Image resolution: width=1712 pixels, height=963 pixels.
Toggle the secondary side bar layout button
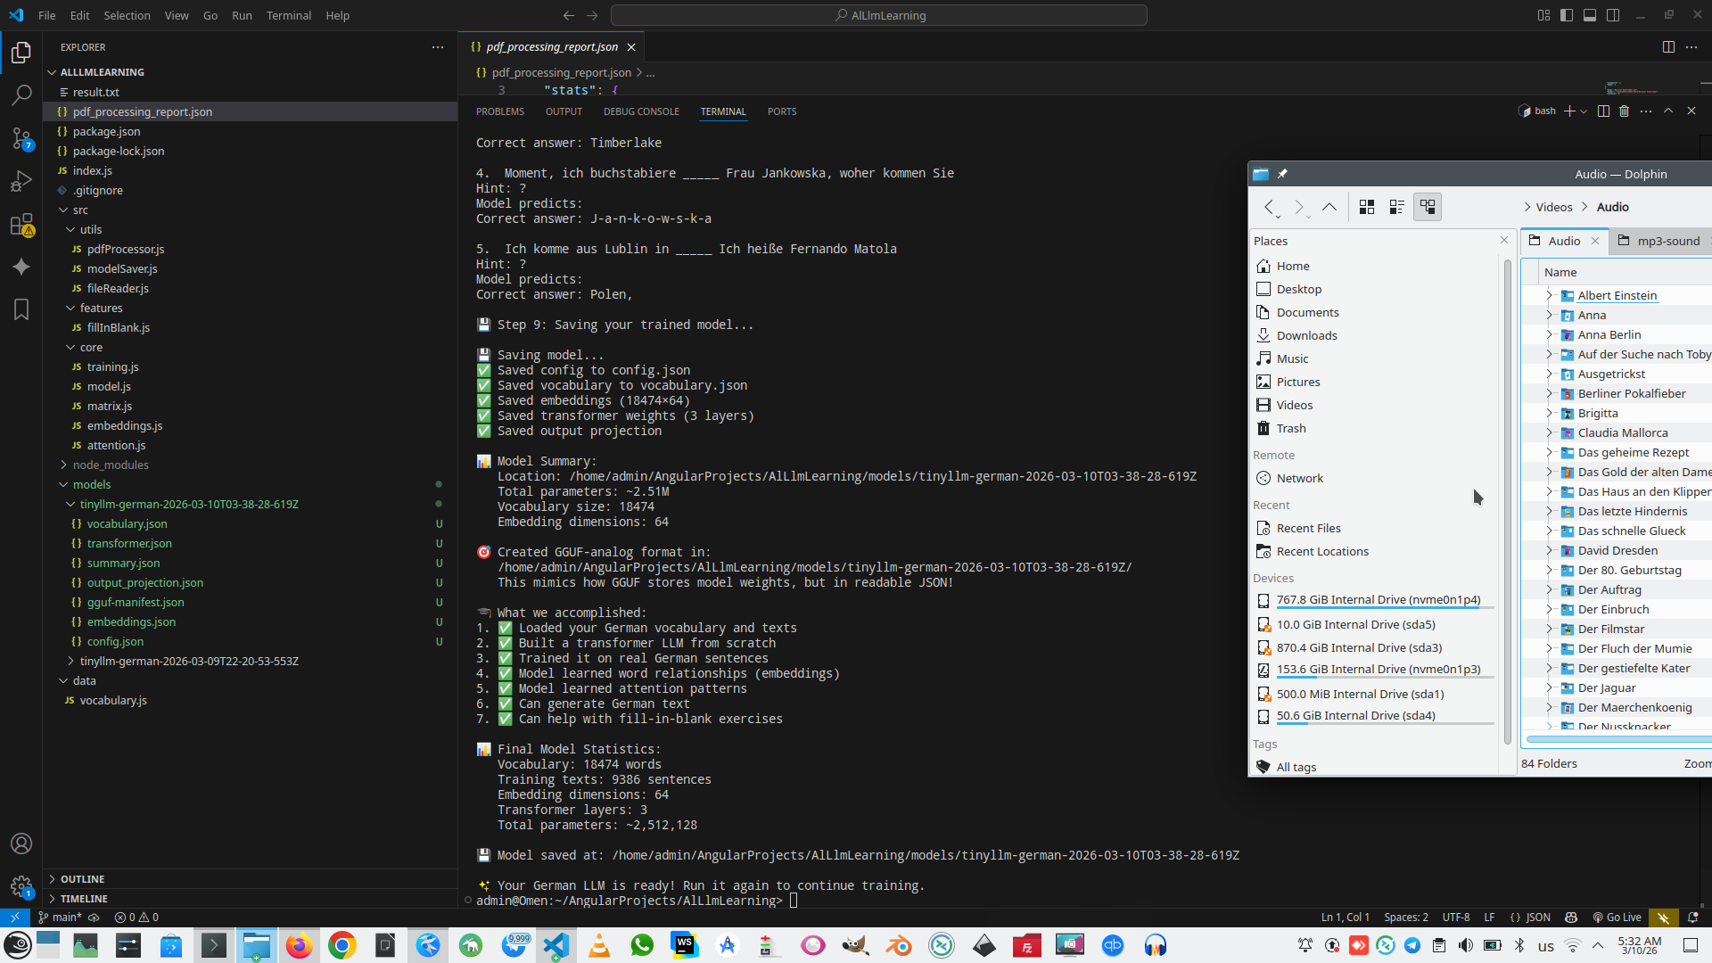click(x=1613, y=15)
